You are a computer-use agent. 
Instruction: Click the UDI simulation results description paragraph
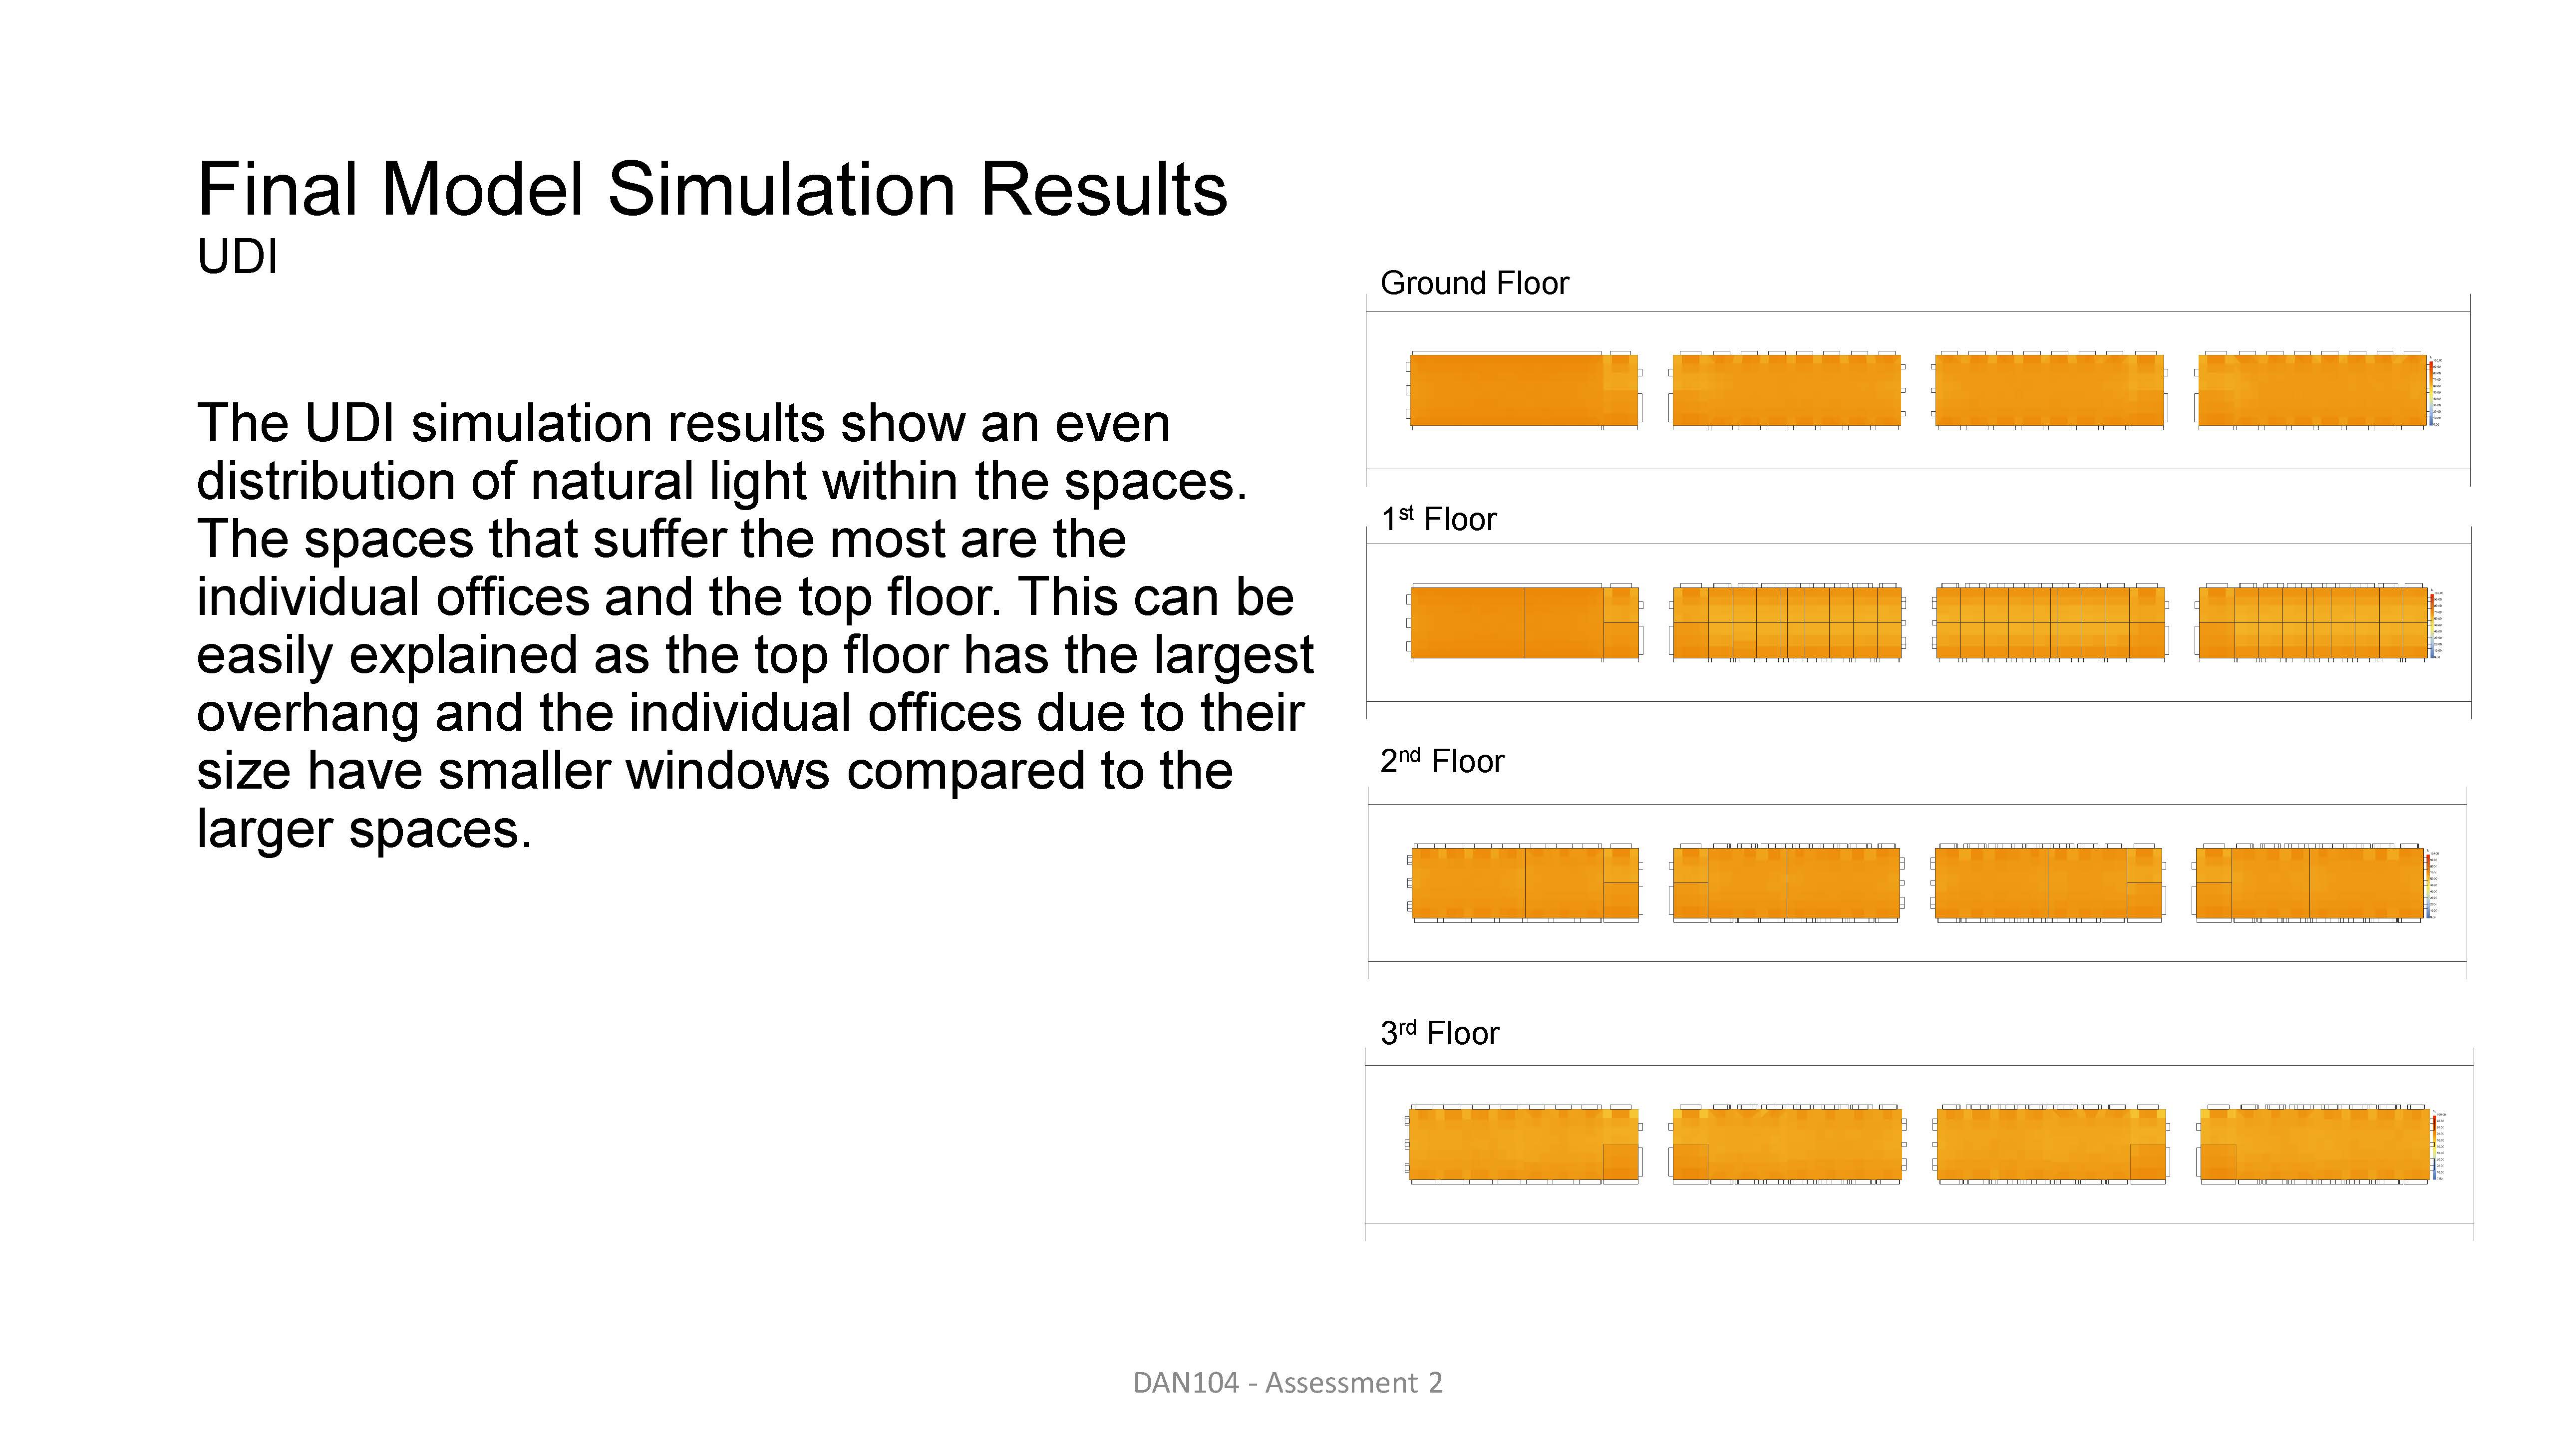point(754,626)
